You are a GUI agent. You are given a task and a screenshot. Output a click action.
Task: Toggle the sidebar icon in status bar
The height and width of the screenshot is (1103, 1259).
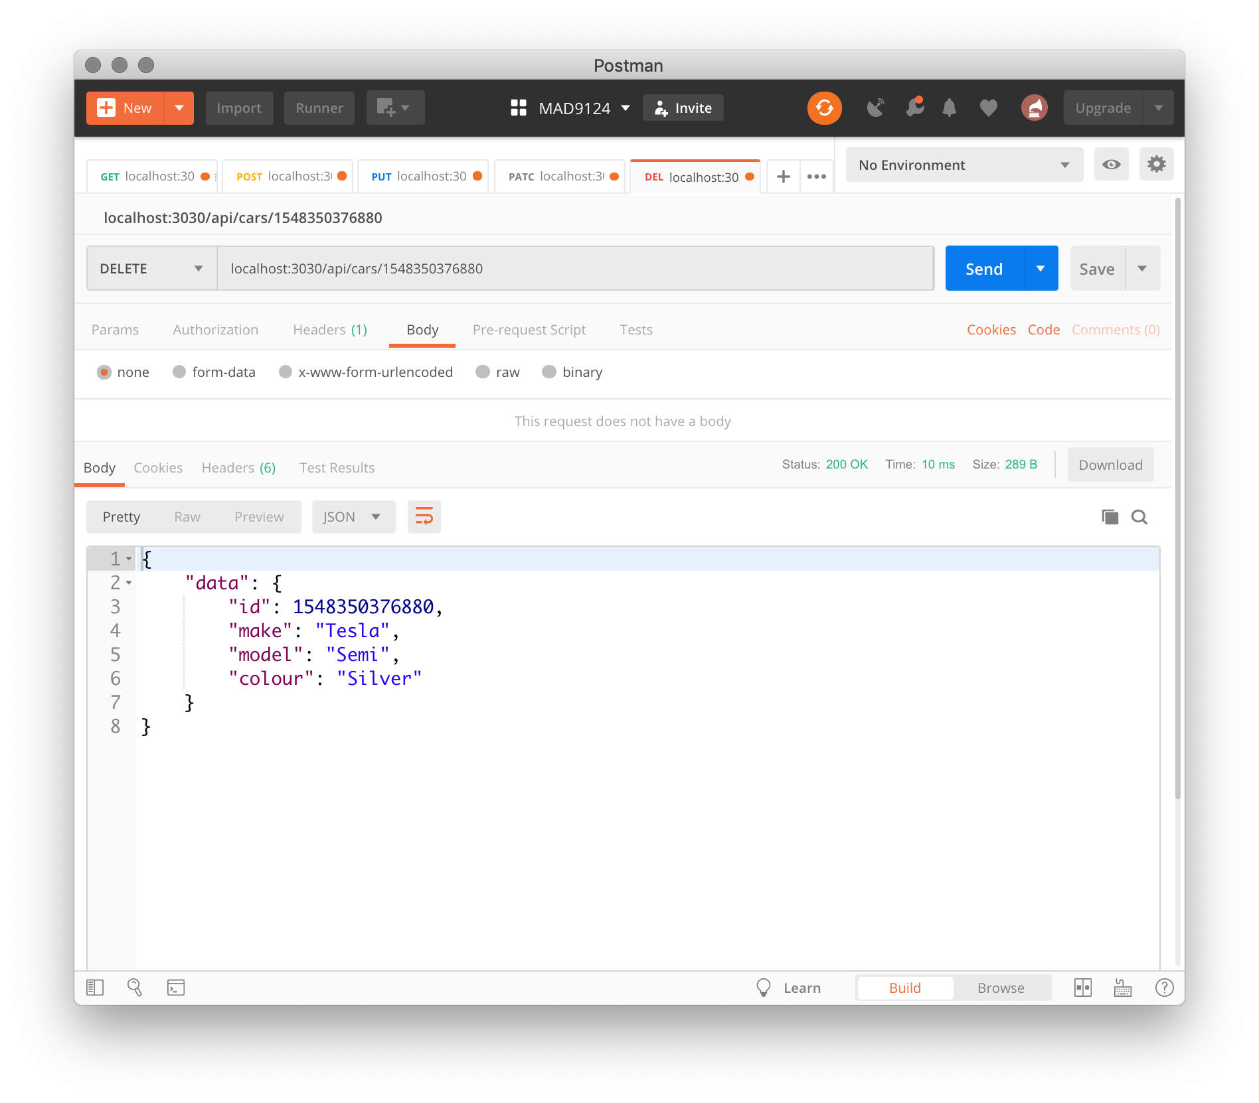coord(95,988)
